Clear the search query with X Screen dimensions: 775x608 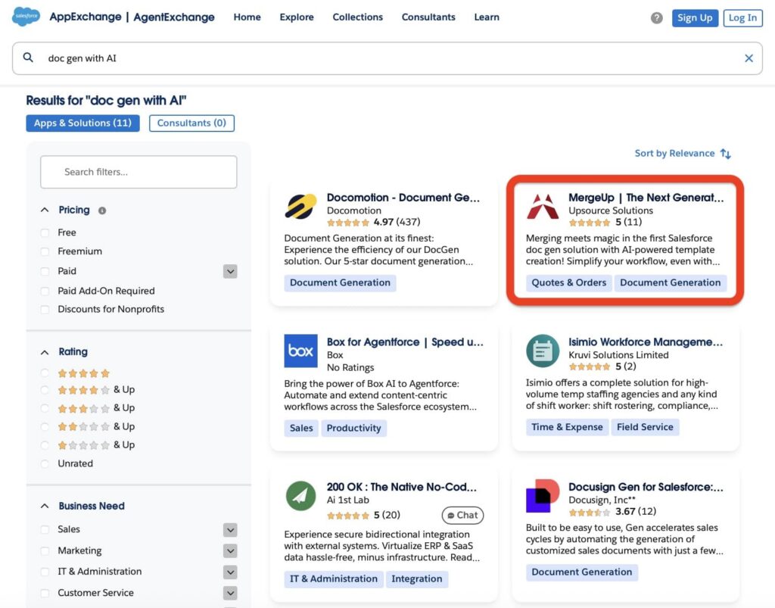749,58
